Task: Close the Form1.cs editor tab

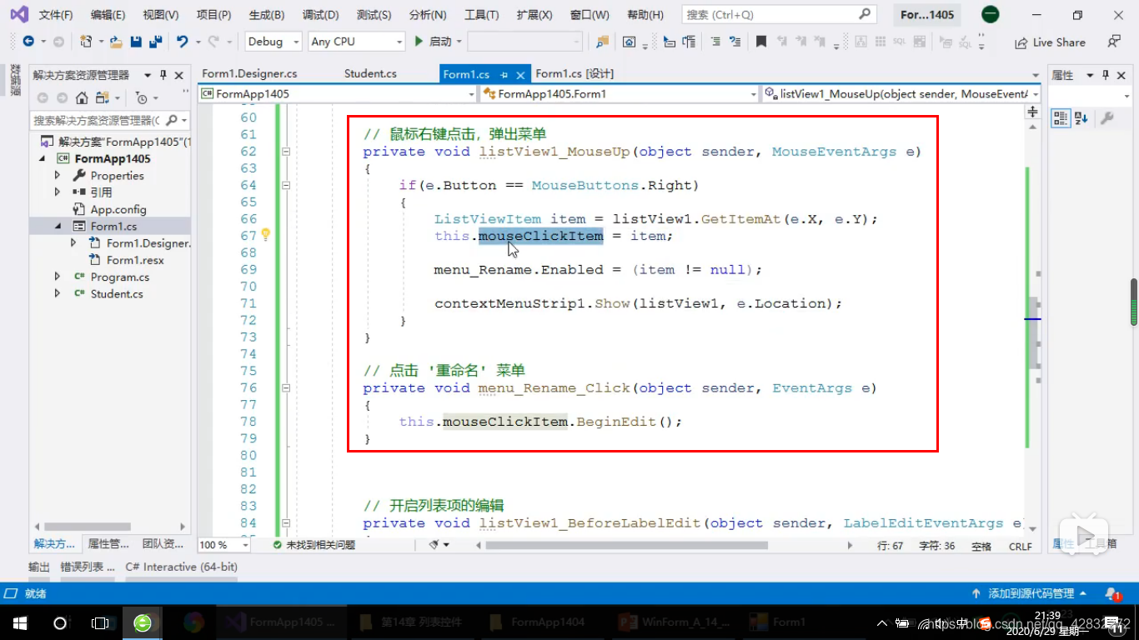Action: point(520,74)
